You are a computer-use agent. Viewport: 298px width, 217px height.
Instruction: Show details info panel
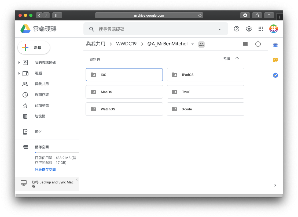coord(258,44)
